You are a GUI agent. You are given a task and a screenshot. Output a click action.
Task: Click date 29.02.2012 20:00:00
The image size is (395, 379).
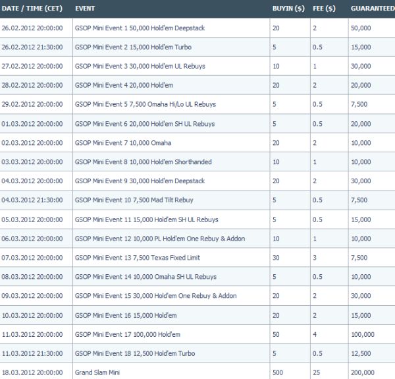point(32,104)
